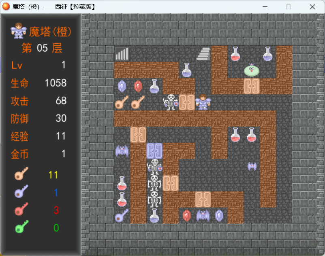Click the game title 魔塔(橙) in sidebar
Viewport: 325px width, 256px height.
[50, 32]
